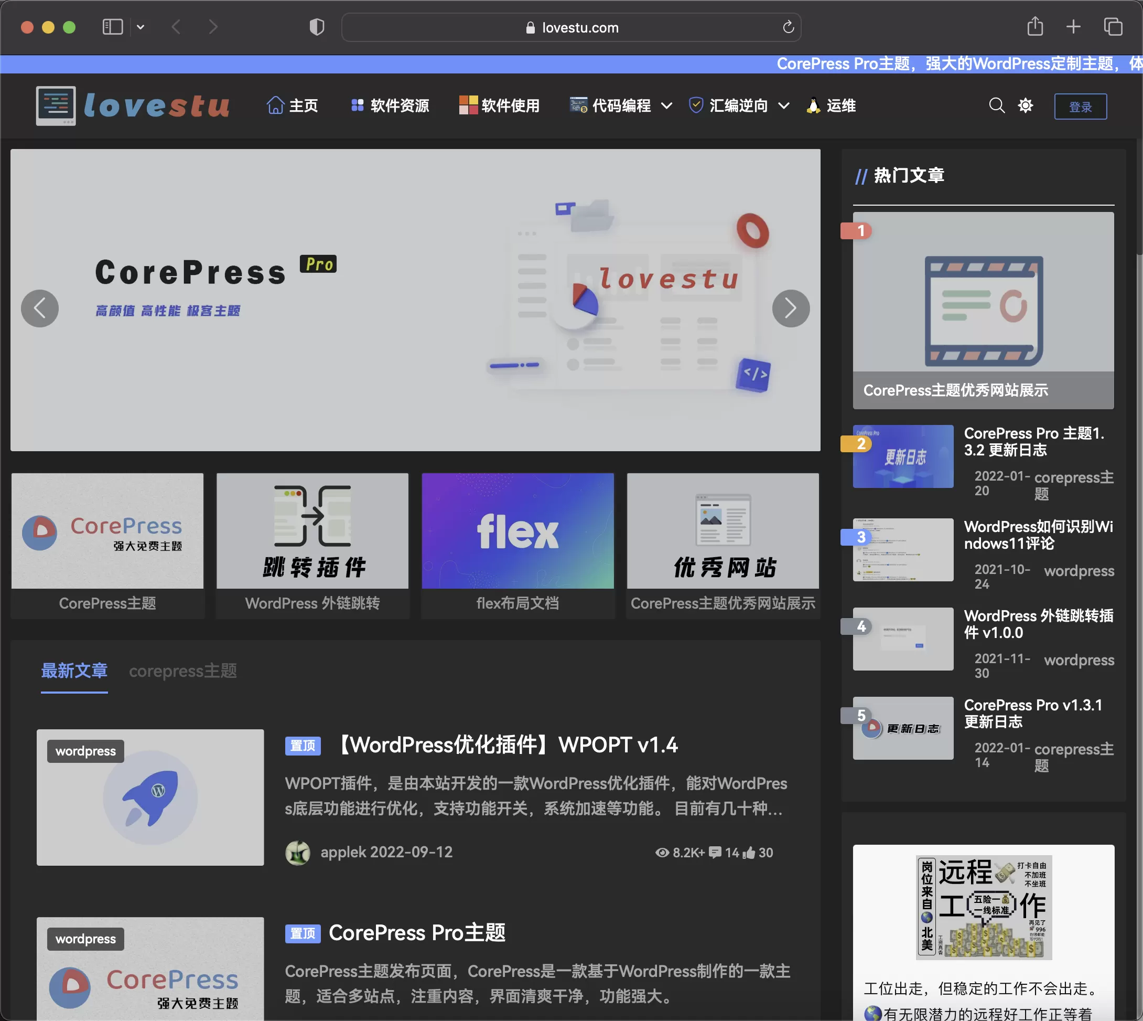Click the hot article 4 thumbnail

click(x=903, y=639)
